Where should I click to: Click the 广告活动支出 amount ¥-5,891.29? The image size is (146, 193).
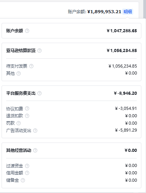(126, 130)
